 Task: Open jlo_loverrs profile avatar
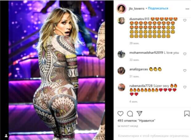click(121, 9)
